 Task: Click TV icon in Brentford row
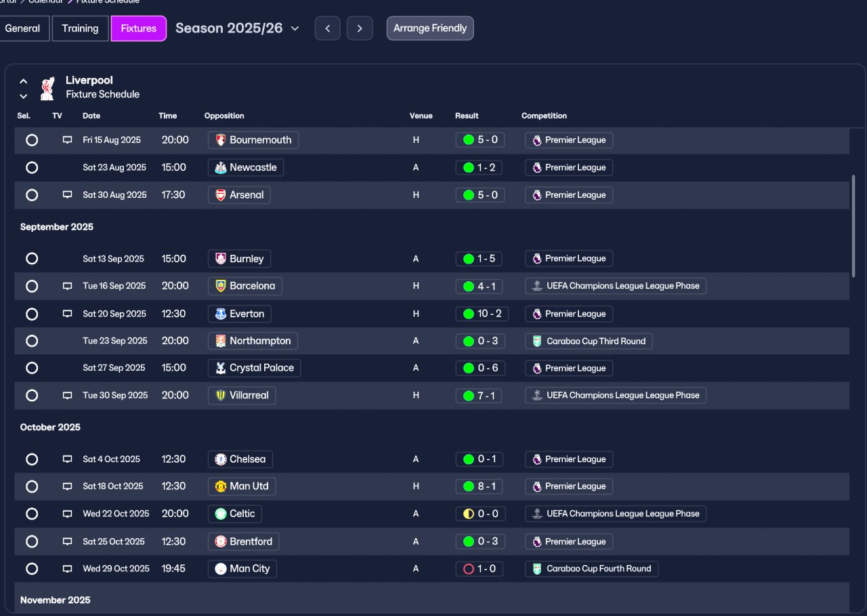click(67, 541)
